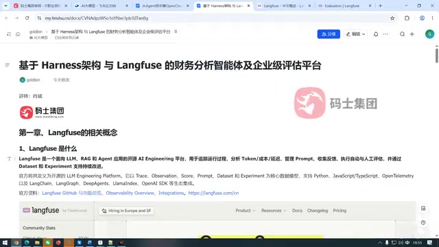Open the document outline icon beside title
The width and height of the screenshot is (439, 247).
click(8, 65)
